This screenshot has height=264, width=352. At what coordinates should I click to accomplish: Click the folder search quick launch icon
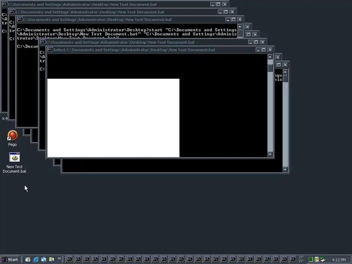pyautogui.click(x=52, y=260)
